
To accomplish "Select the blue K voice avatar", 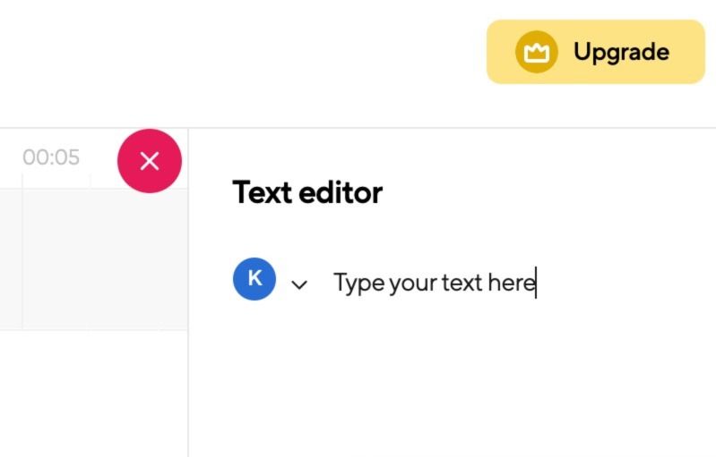I will (x=254, y=279).
